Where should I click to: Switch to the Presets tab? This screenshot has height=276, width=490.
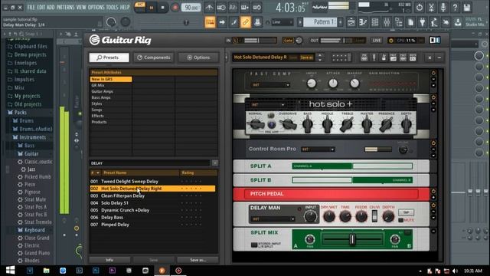(x=109, y=58)
